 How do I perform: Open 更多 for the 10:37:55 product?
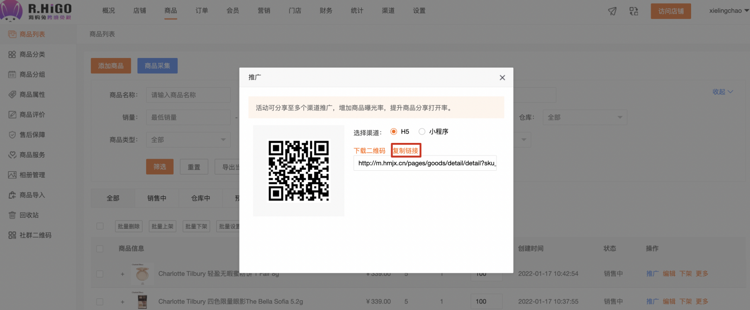pos(702,302)
